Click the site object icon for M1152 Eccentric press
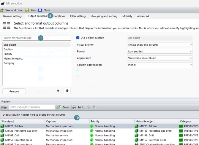Viewport: 199px width, 145px height. (2, 140)
